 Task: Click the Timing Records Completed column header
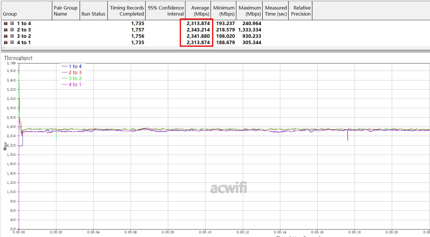[127, 11]
